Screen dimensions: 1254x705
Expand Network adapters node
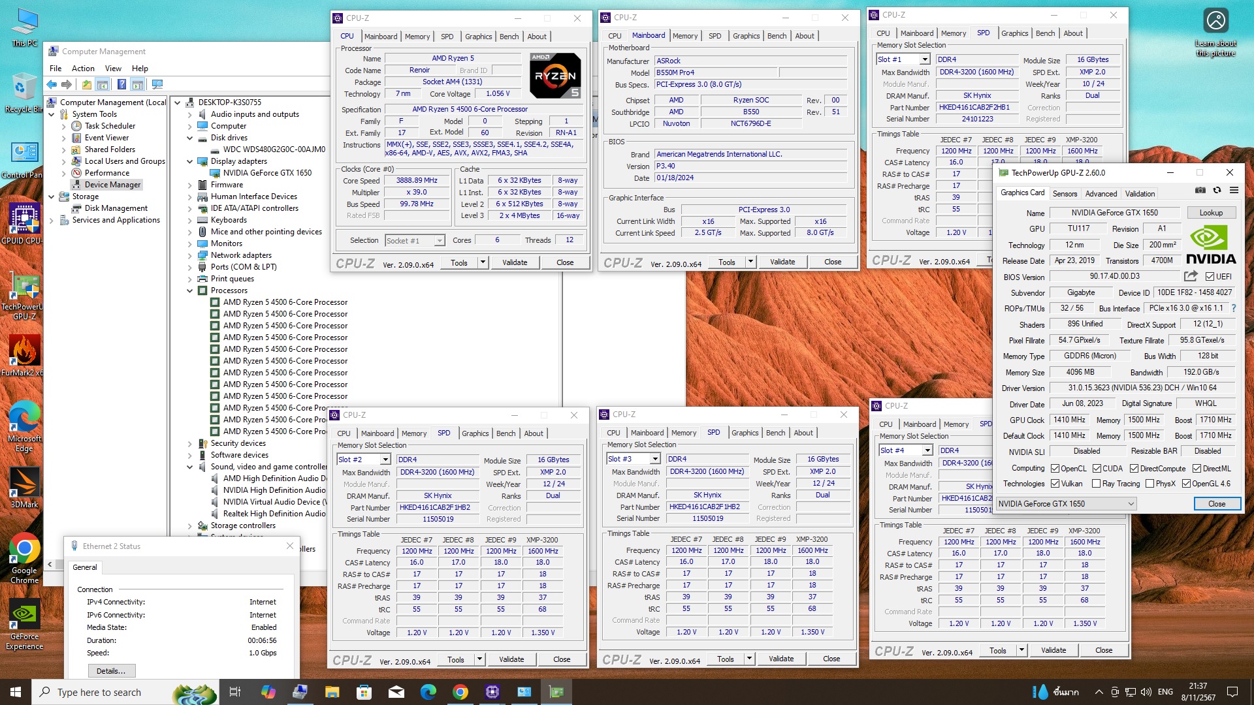pos(190,255)
